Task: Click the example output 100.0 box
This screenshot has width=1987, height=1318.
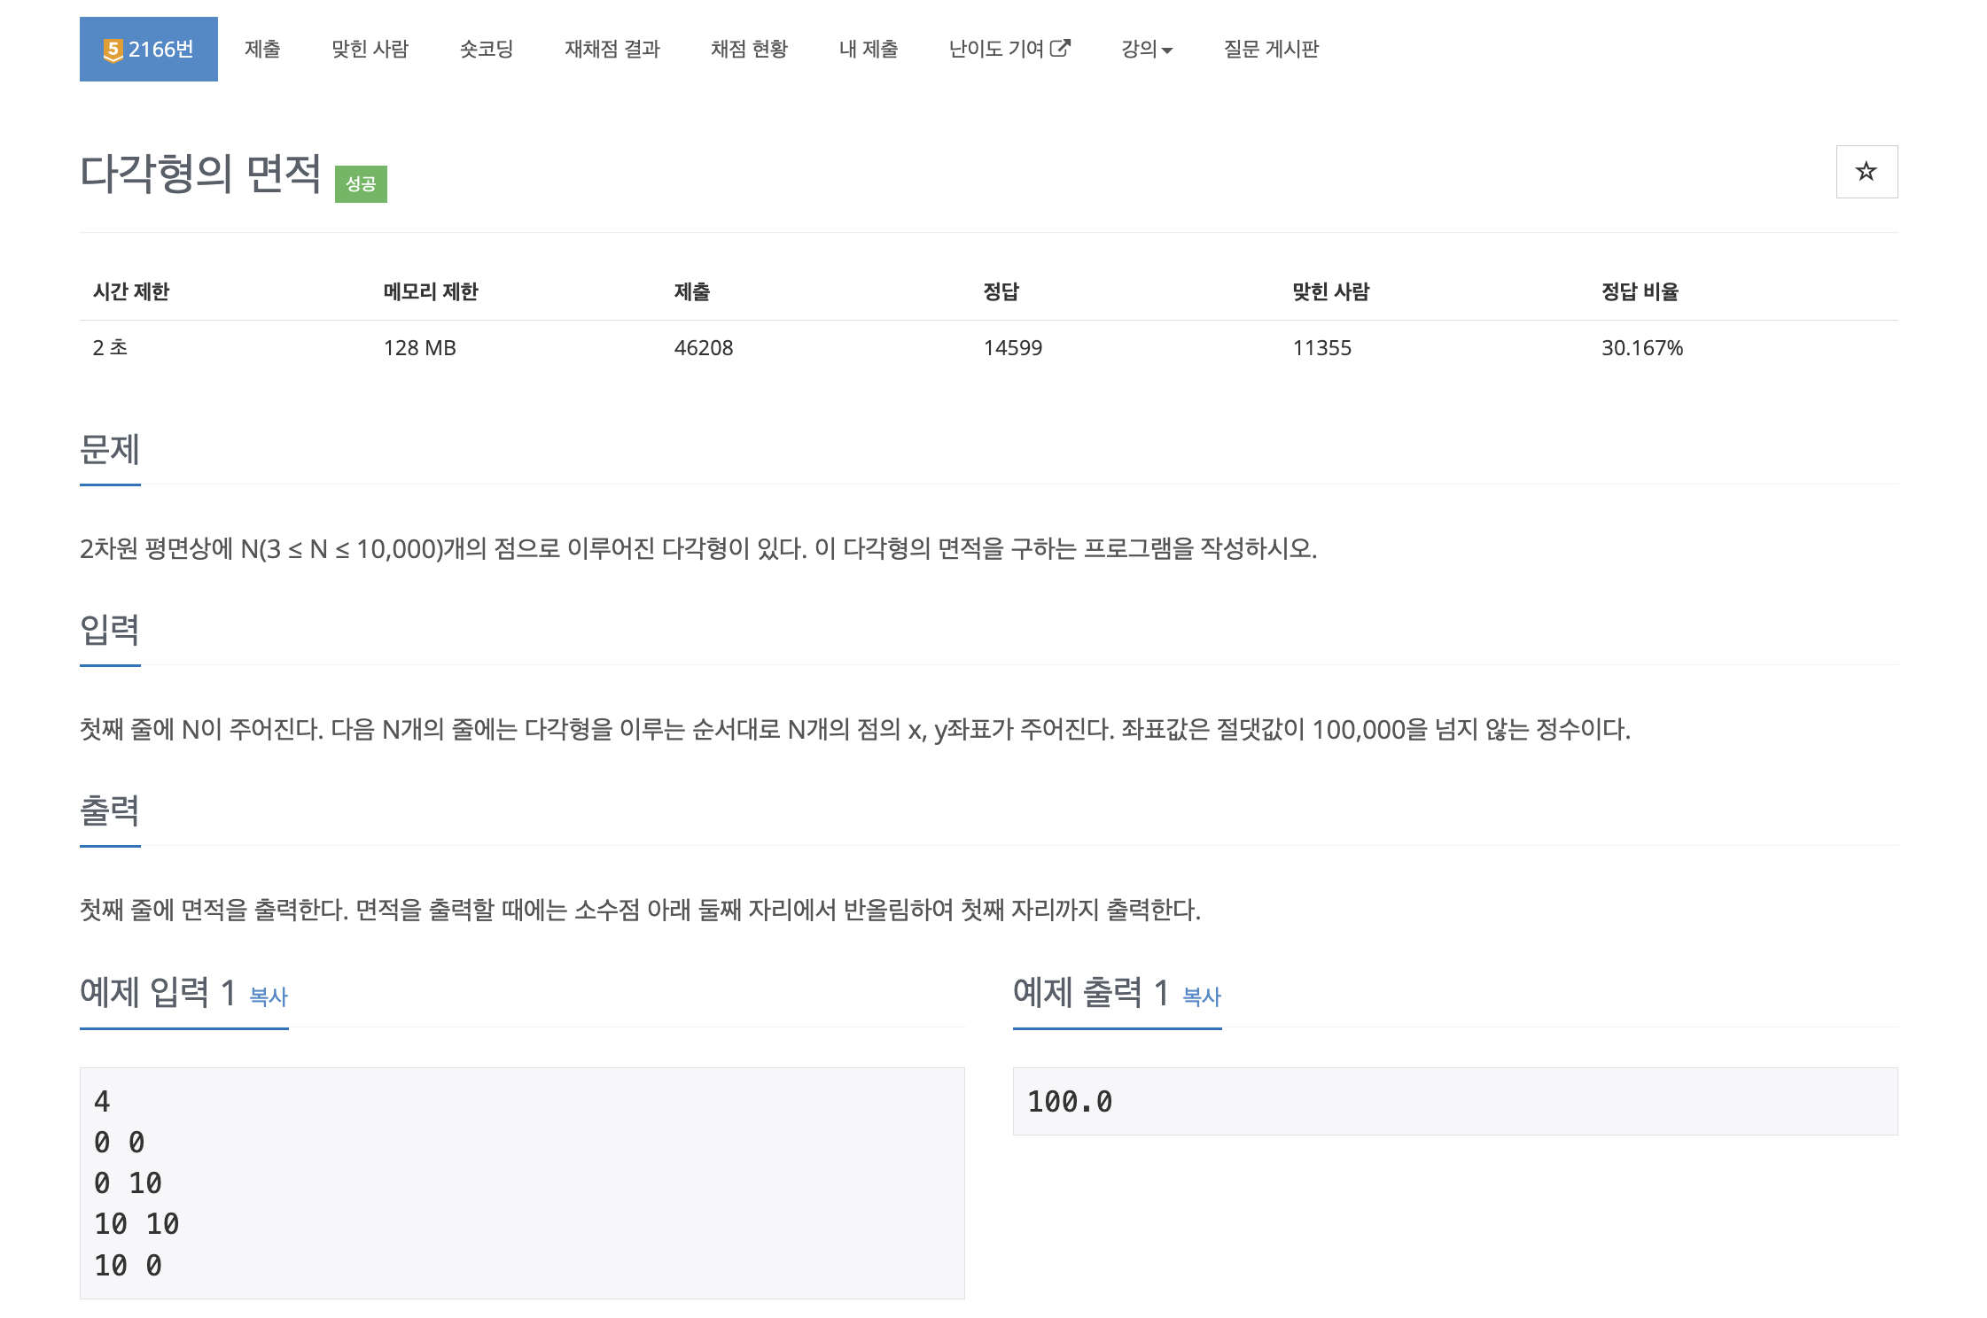Action: click(1455, 1102)
